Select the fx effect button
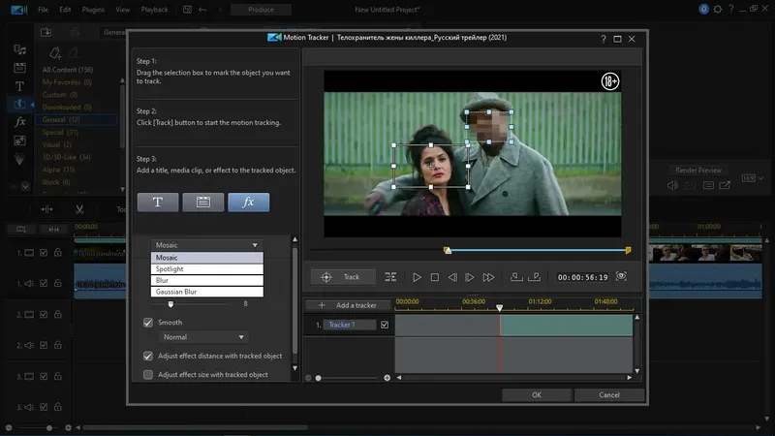 pyautogui.click(x=248, y=202)
